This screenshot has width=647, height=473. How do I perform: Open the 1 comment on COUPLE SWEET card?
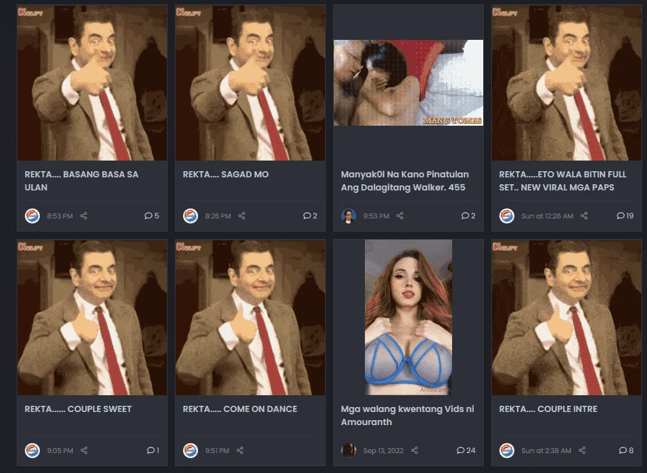153,451
